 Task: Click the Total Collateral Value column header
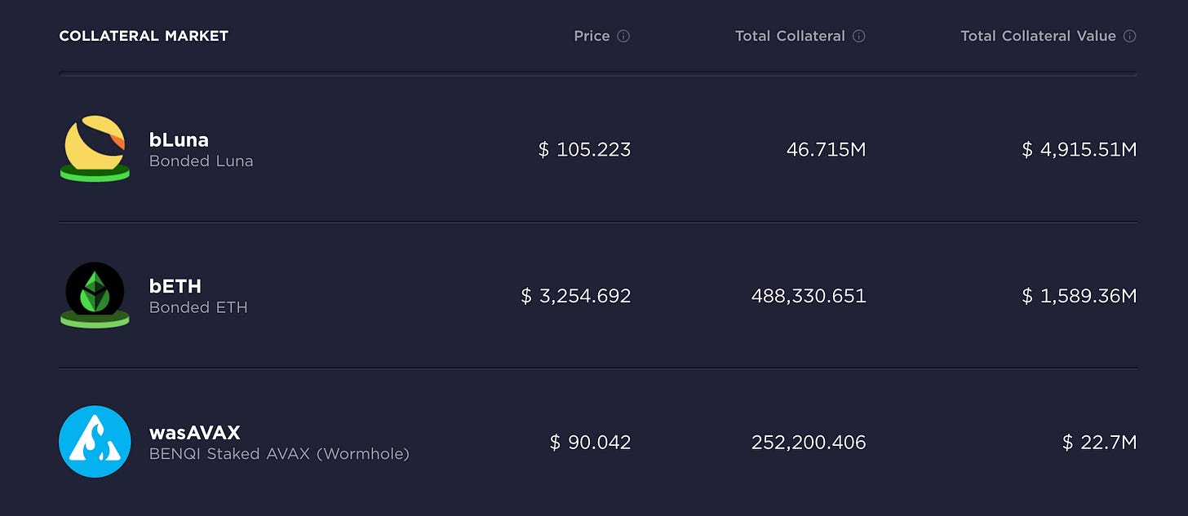[1038, 36]
